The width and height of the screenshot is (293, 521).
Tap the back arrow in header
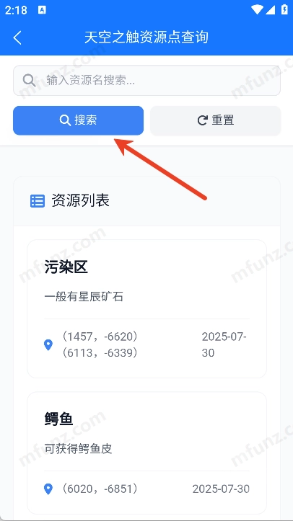(17, 37)
